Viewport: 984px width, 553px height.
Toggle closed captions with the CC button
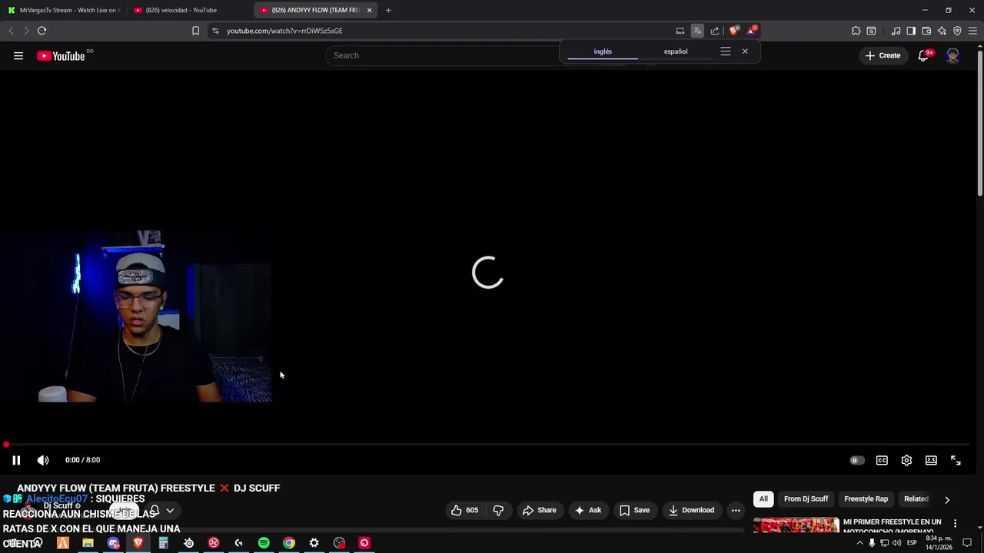[x=882, y=460]
